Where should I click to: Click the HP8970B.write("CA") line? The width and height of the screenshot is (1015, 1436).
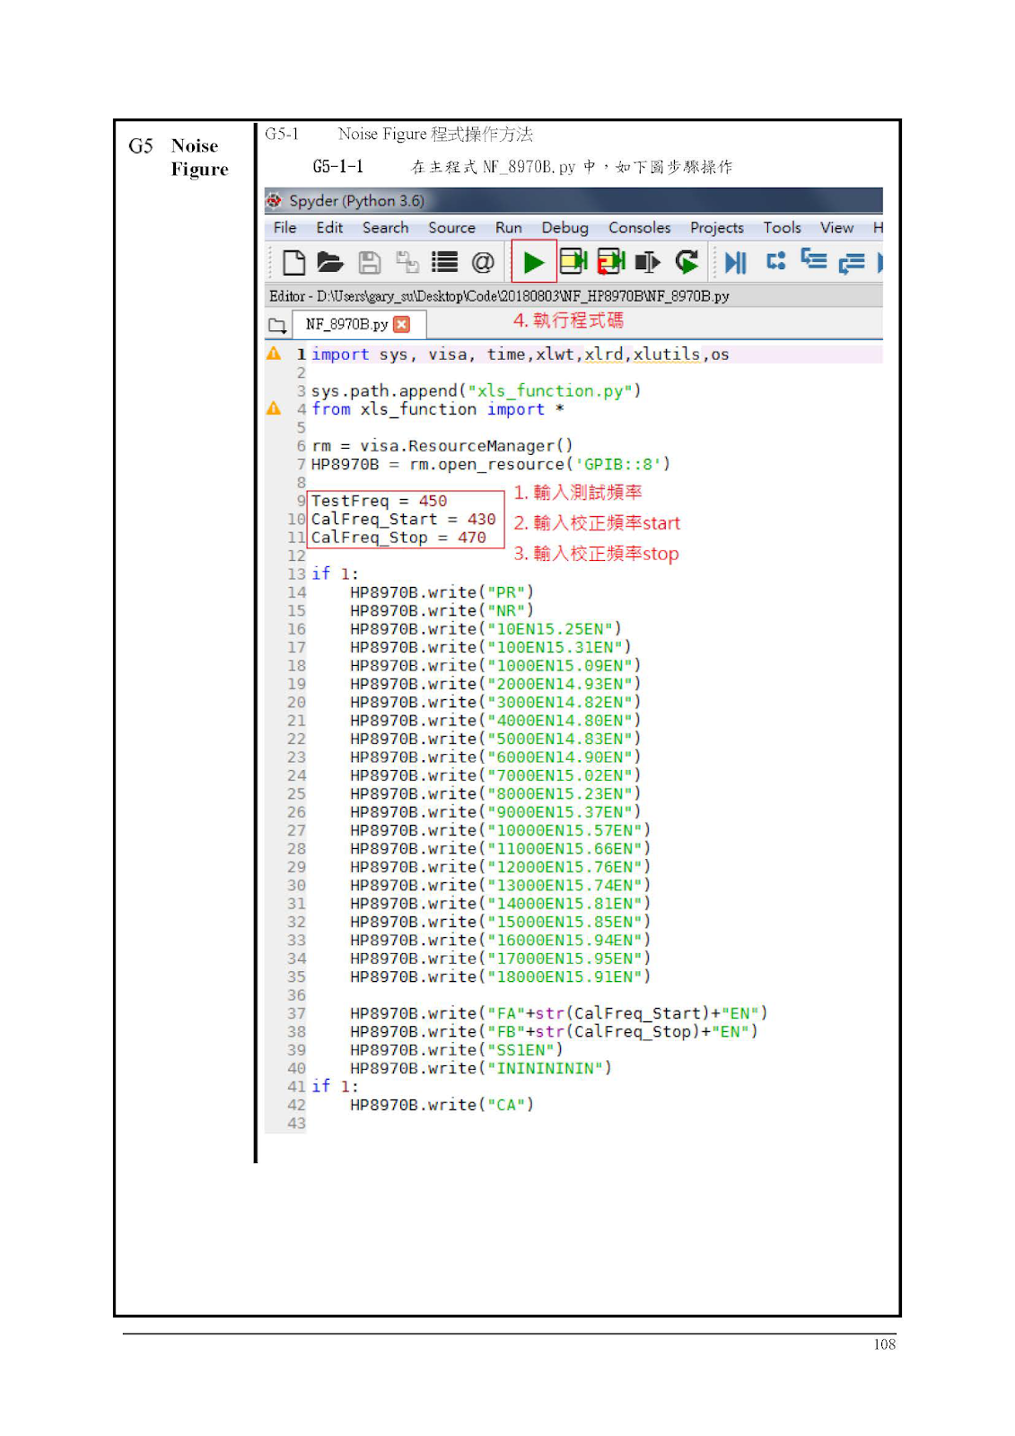442,1105
